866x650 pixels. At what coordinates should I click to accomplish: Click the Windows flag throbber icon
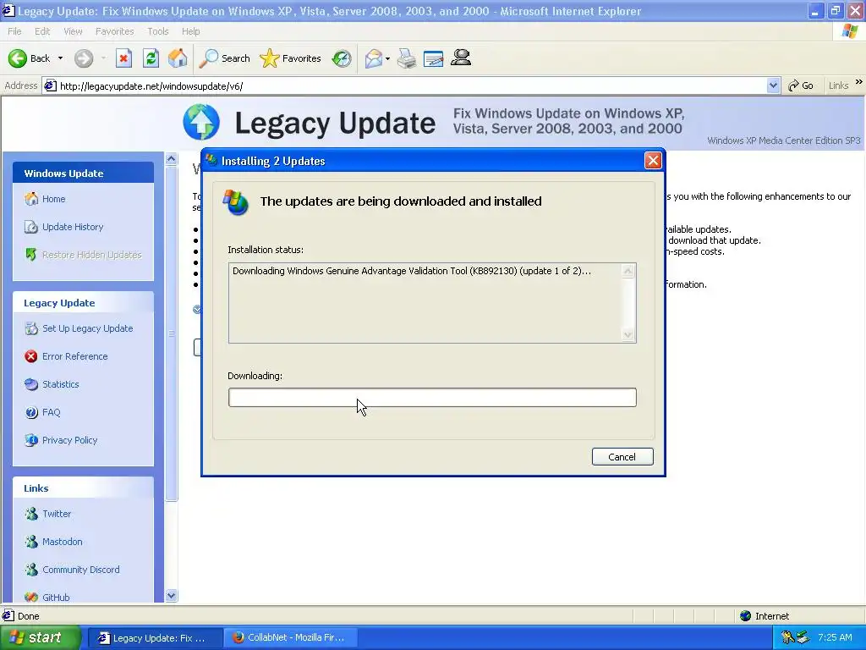click(850, 31)
